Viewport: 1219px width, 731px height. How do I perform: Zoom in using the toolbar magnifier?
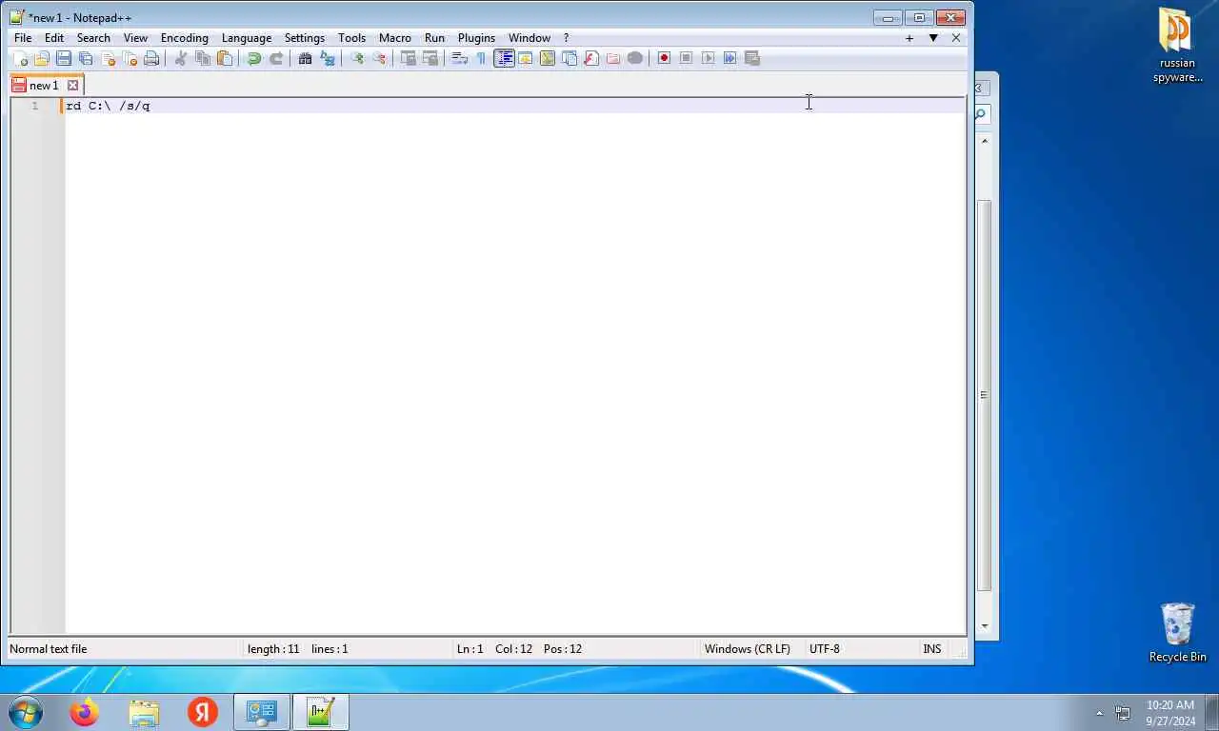357,58
